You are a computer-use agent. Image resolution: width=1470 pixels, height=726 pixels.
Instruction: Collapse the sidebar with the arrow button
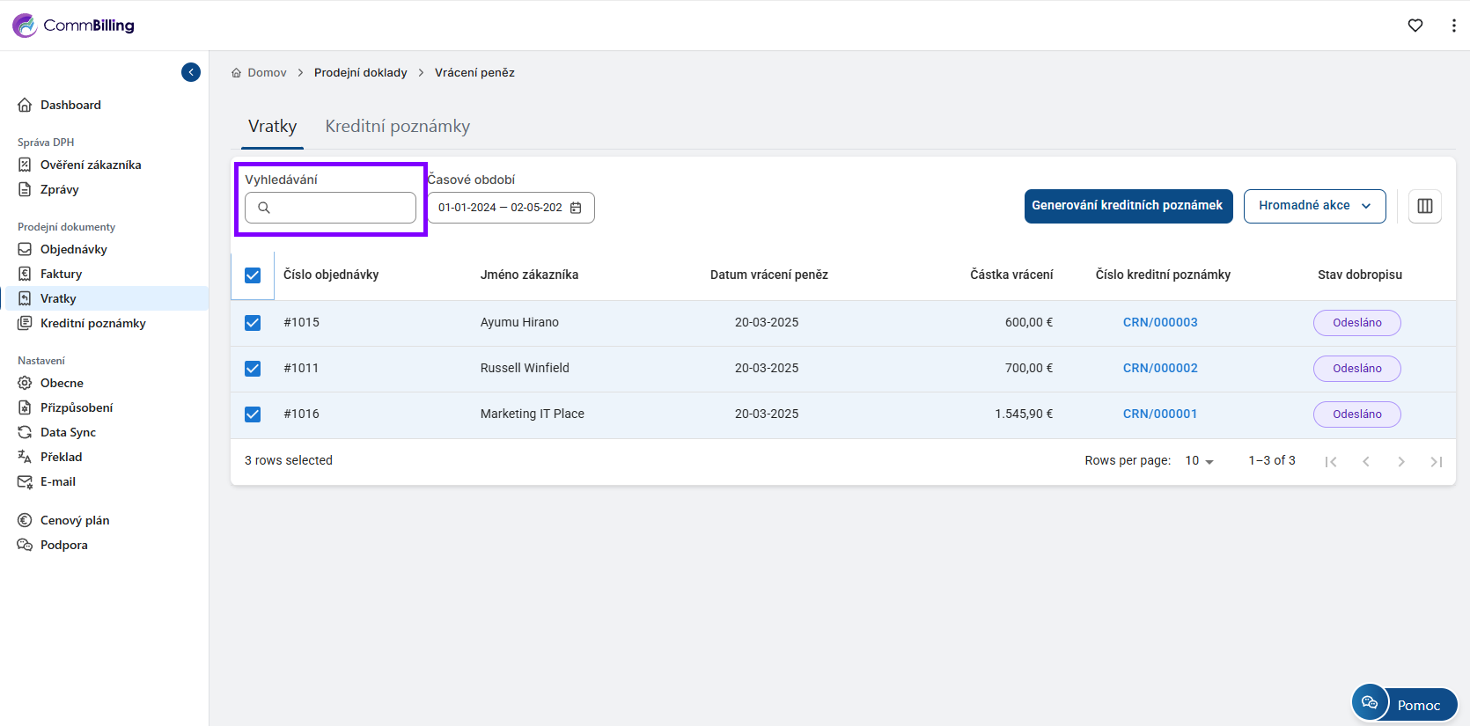pos(191,72)
